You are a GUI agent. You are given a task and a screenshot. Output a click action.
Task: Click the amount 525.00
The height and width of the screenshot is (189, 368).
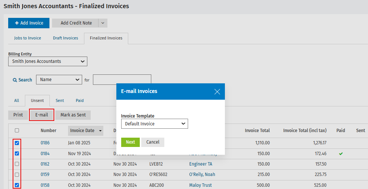(x=320, y=185)
